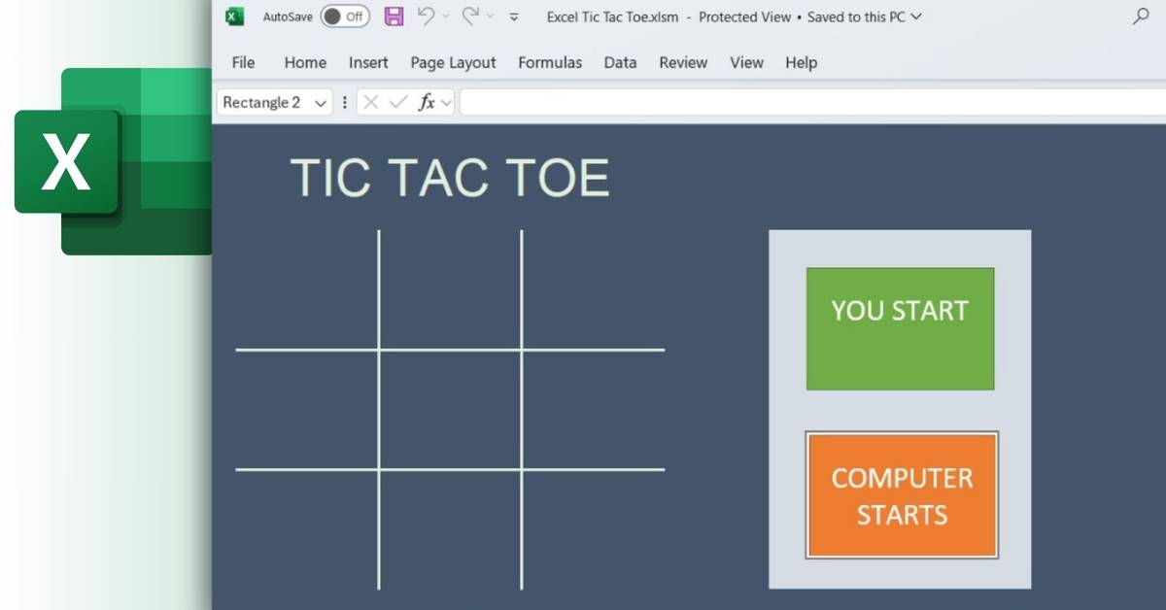1166x610 pixels.
Task: Open the file name saved-location chevron
Action: 915,17
